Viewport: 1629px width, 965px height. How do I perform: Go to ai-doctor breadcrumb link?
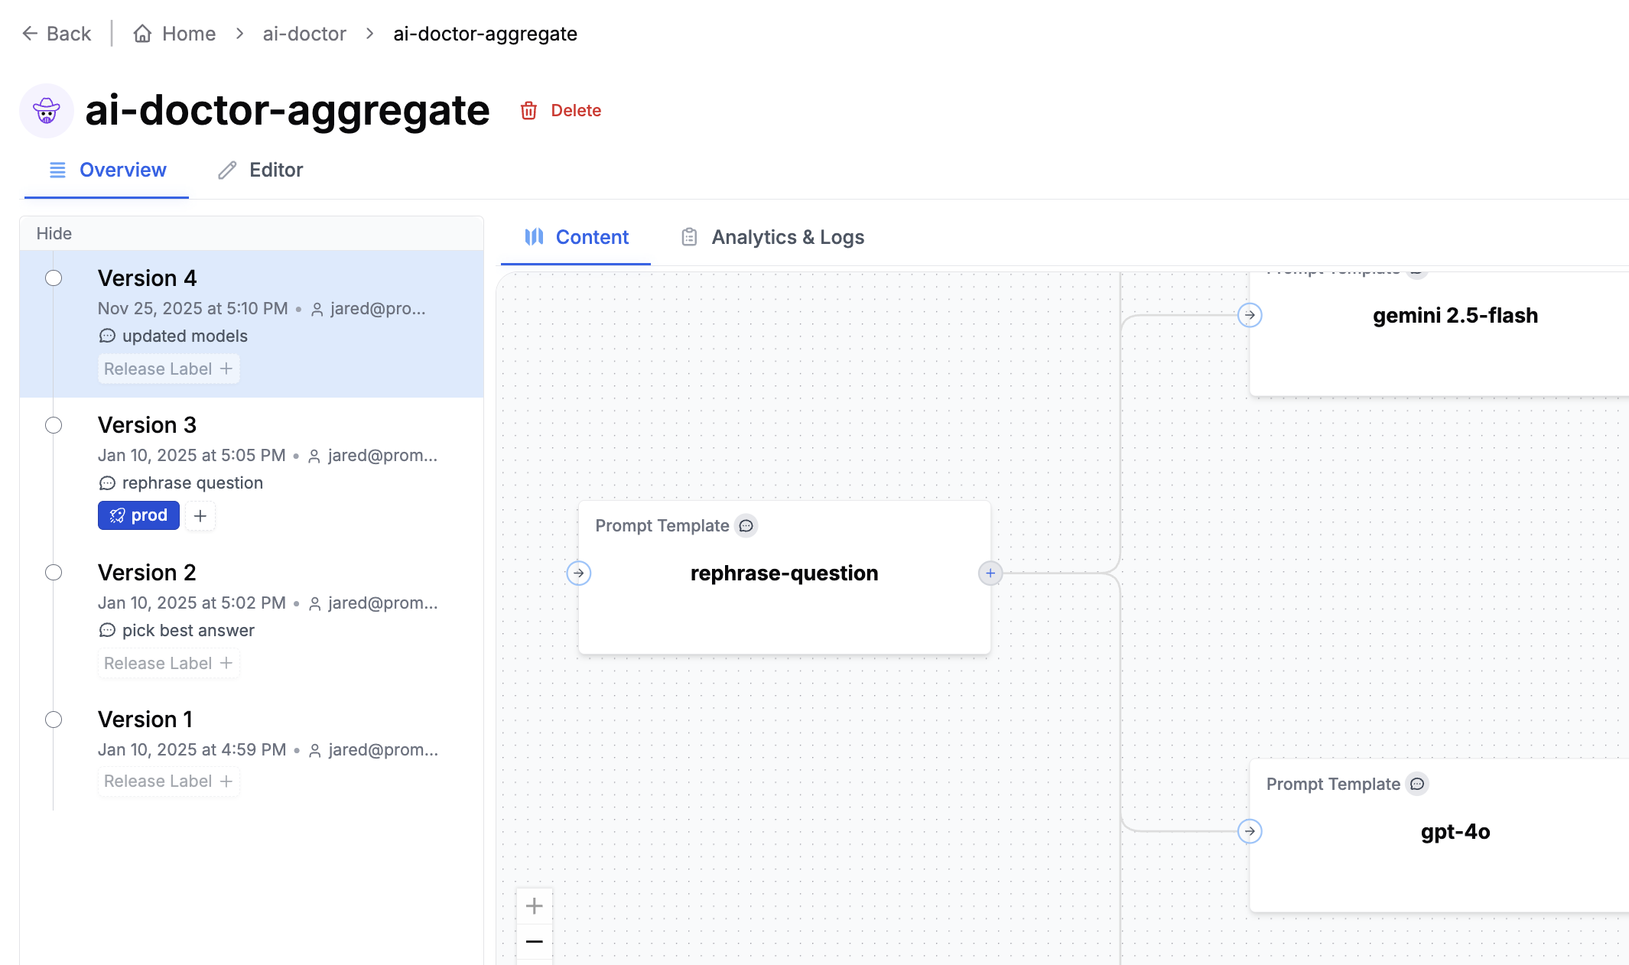(304, 34)
